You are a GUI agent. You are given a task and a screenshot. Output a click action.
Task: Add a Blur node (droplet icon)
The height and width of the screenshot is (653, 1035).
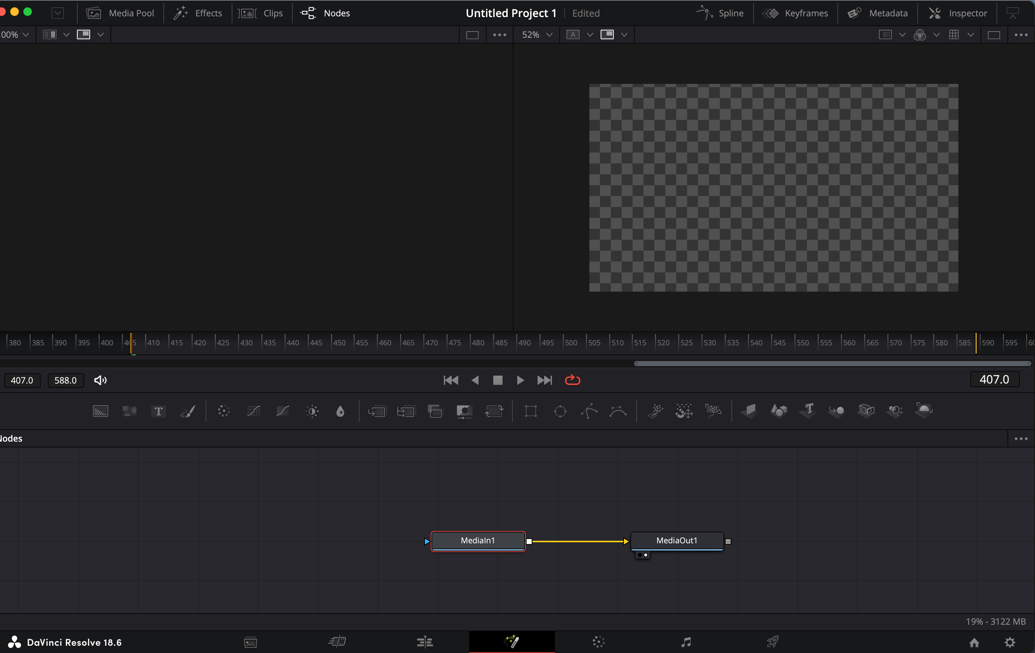340,411
